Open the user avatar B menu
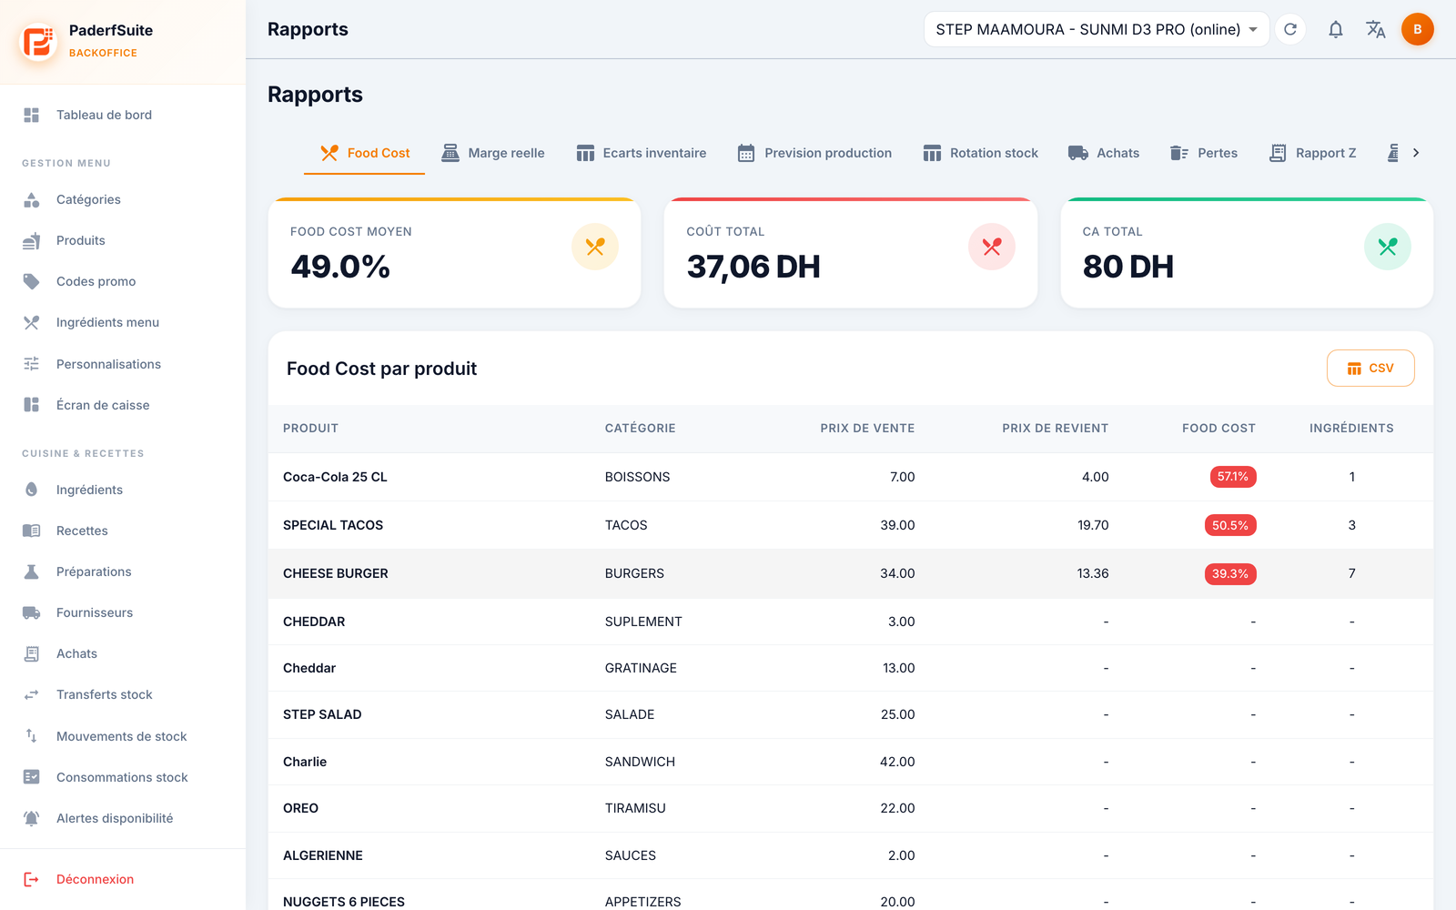Image resolution: width=1456 pixels, height=910 pixels. [1417, 29]
